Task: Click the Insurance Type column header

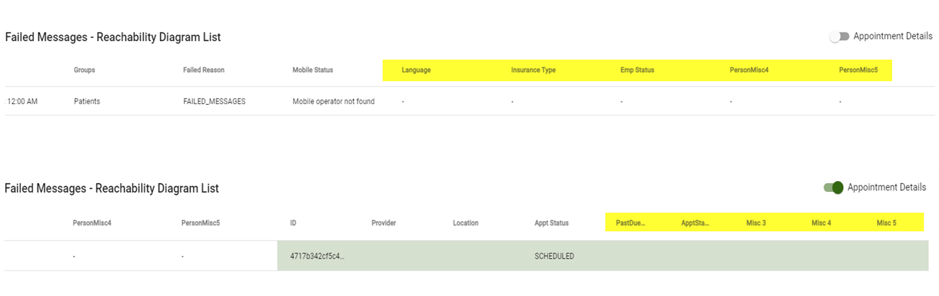Action: click(533, 70)
